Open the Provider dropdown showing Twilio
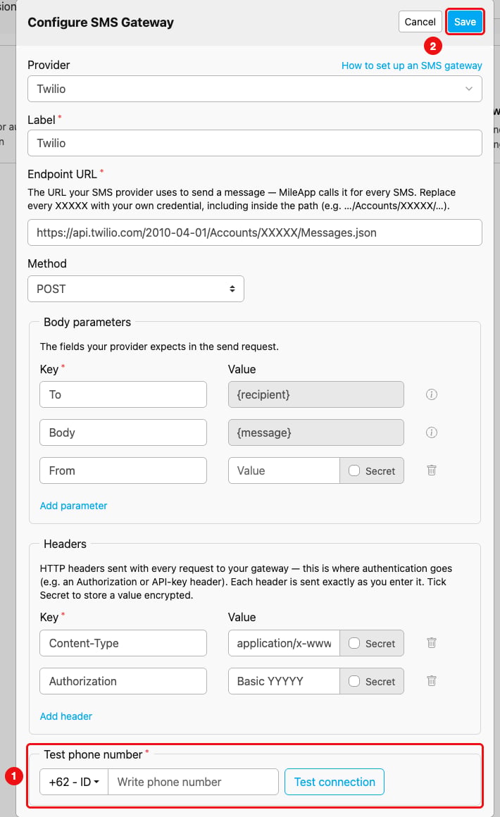 tap(255, 89)
